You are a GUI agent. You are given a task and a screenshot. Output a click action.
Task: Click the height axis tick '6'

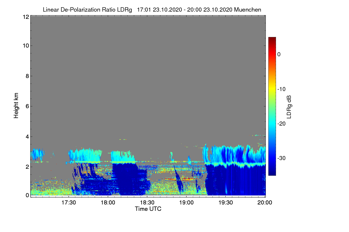pyautogui.click(x=27, y=106)
